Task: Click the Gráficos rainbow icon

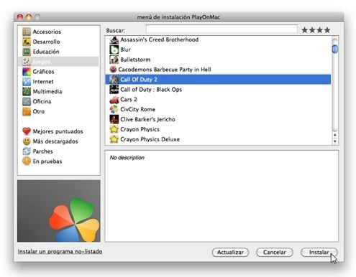Action: (27, 72)
